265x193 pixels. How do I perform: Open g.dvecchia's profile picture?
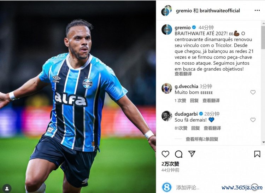pos(167,88)
